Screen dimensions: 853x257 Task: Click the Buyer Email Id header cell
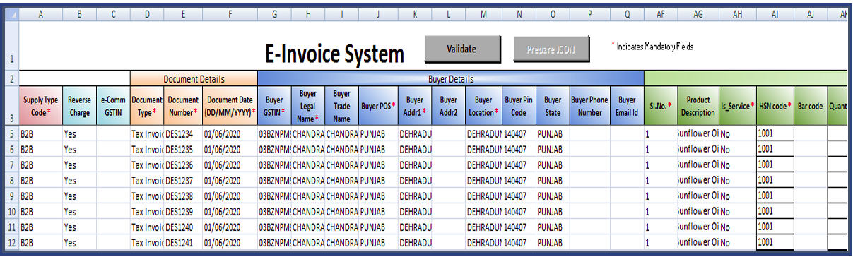(x=627, y=106)
